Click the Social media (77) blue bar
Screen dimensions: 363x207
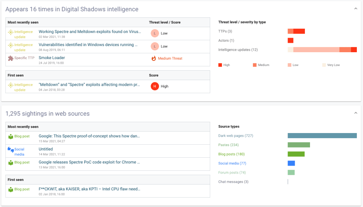click(x=291, y=163)
